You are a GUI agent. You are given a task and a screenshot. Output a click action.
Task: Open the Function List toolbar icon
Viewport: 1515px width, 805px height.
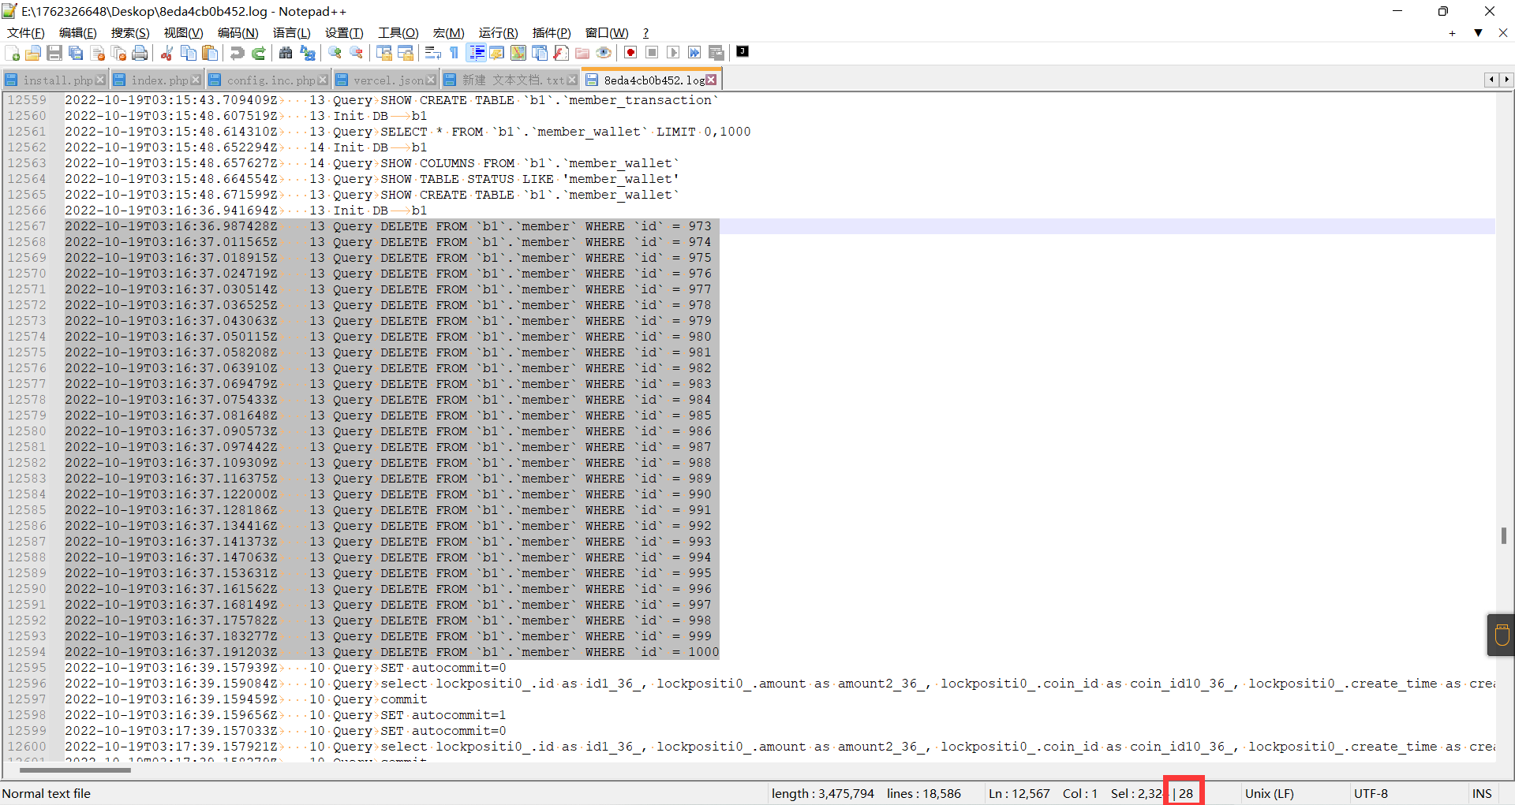click(561, 53)
